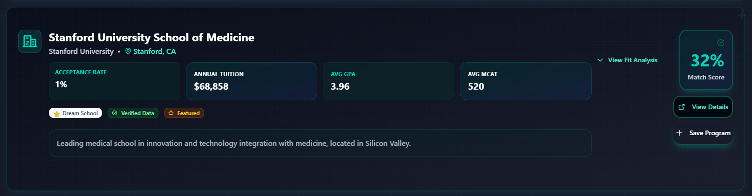Open Stanford, CA location link
752x196 pixels.
click(154, 51)
